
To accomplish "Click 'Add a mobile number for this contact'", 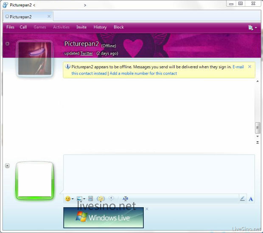I will (143, 74).
